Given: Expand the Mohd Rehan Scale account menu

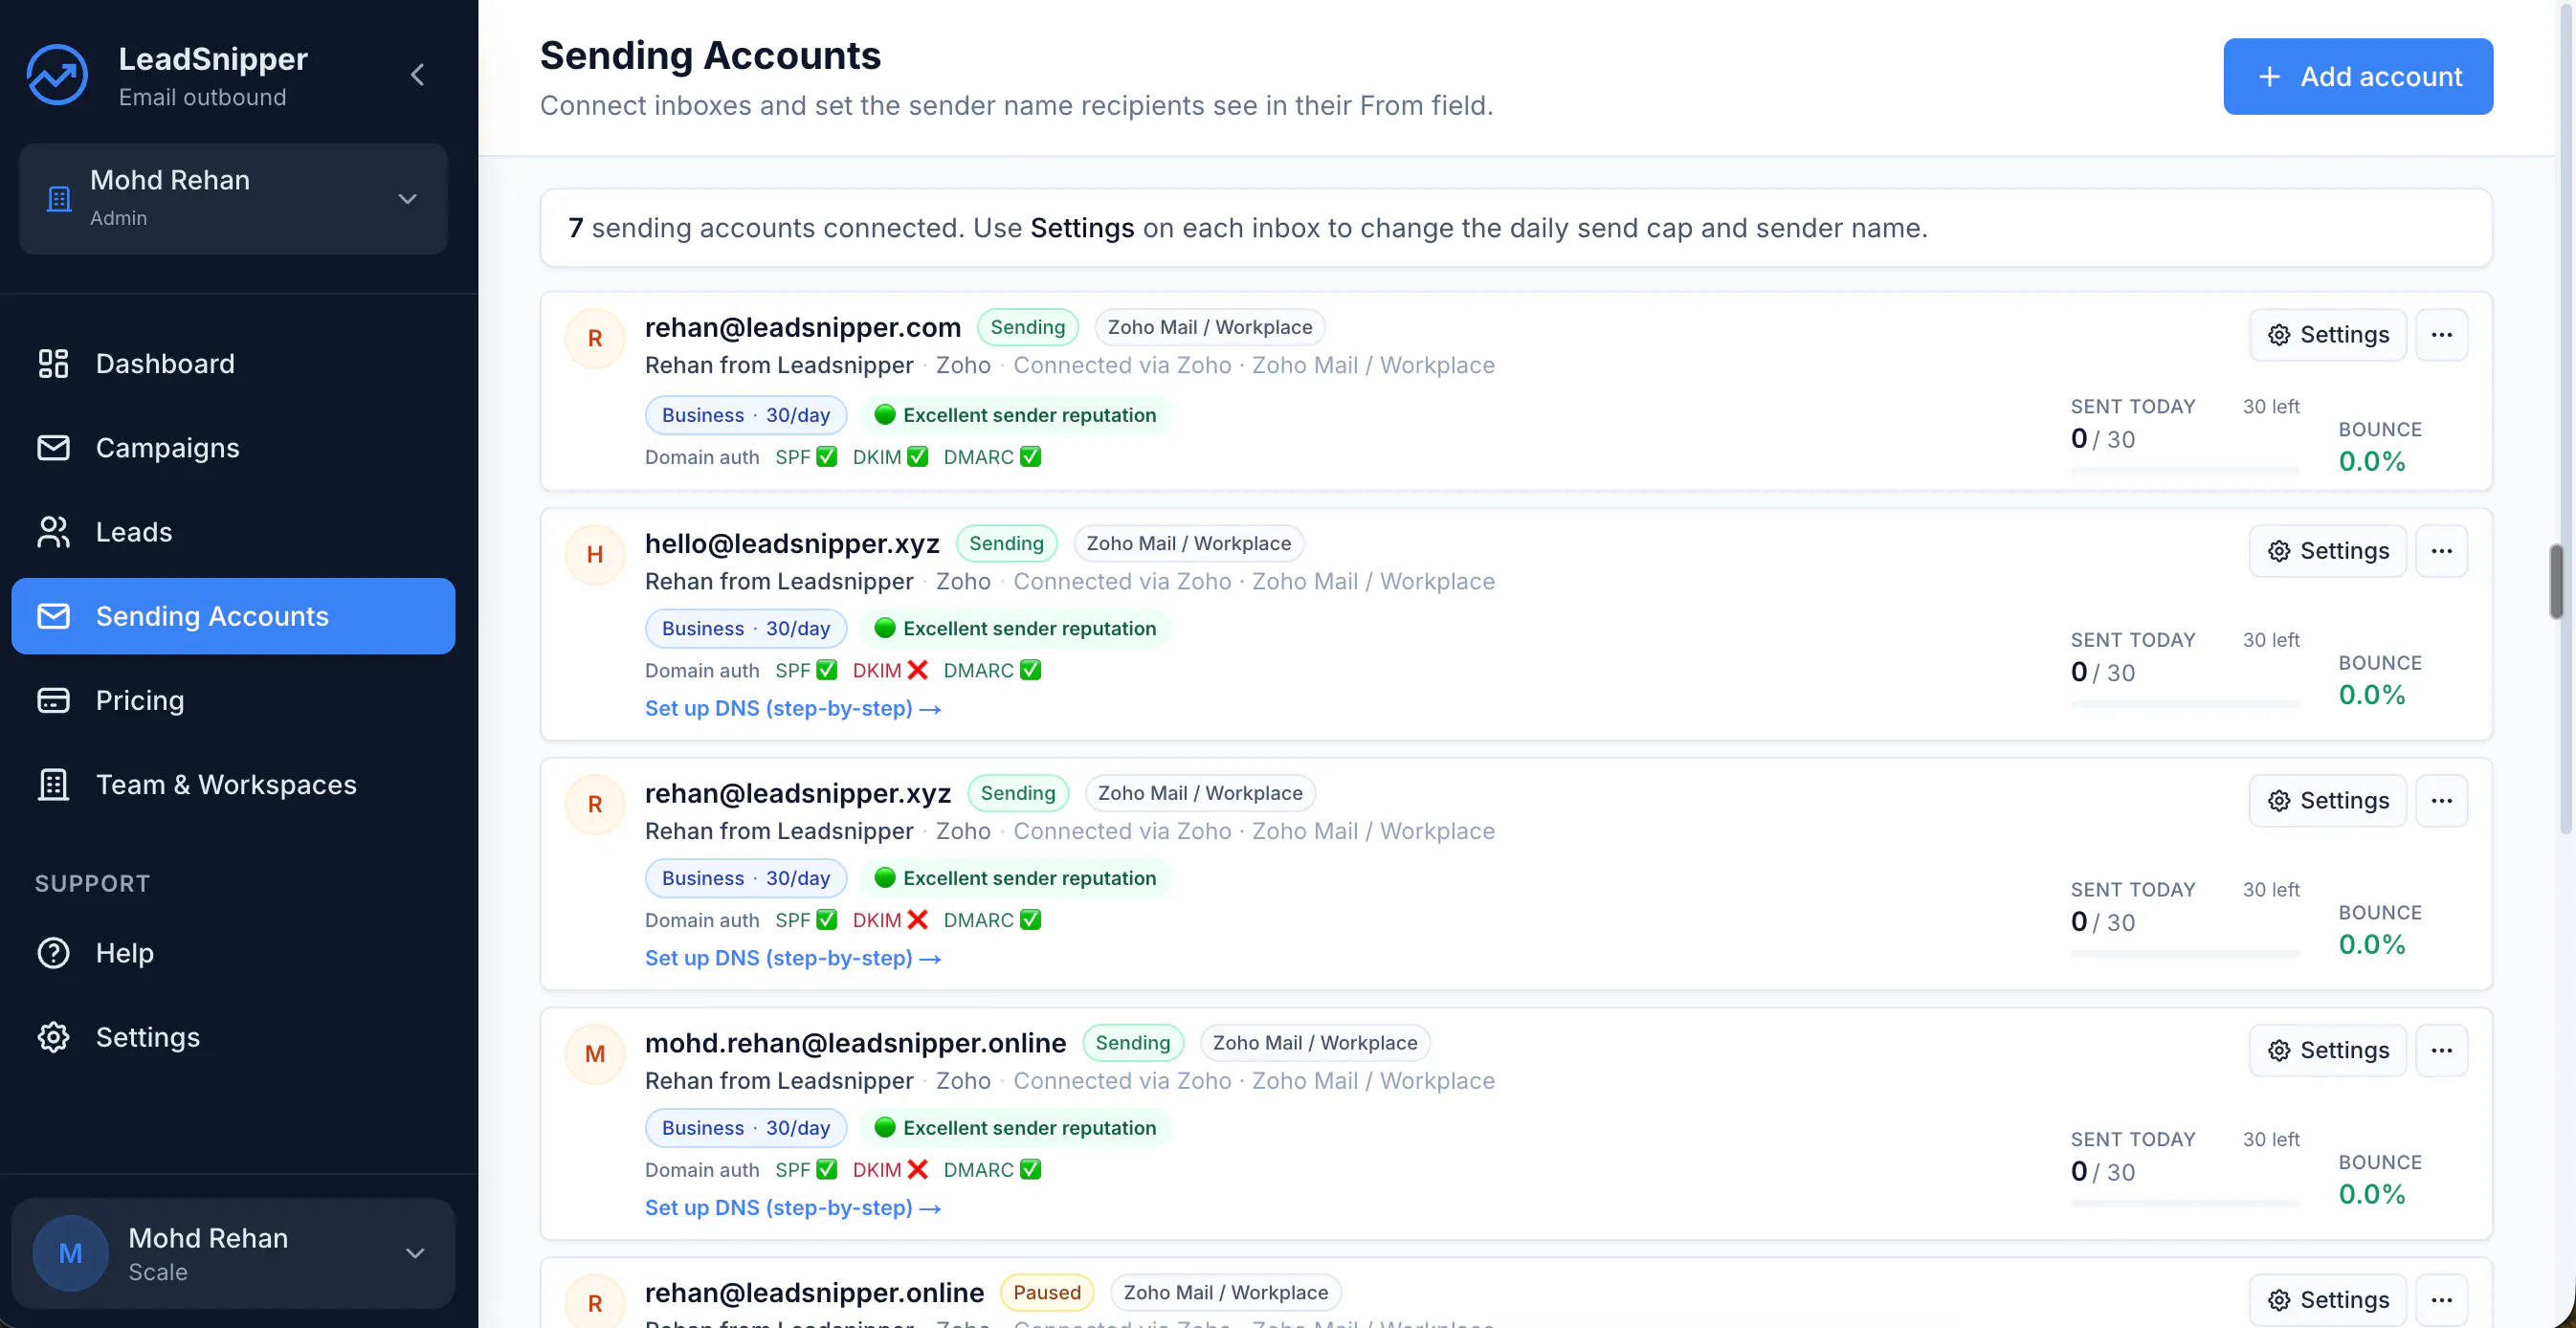Looking at the screenshot, I should (415, 1253).
